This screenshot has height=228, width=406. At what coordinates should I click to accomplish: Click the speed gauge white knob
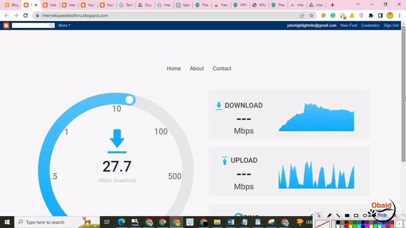[x=129, y=100]
